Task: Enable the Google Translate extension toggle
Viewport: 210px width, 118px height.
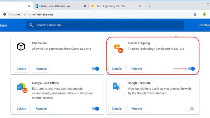Action: pyautogui.click(x=190, y=109)
